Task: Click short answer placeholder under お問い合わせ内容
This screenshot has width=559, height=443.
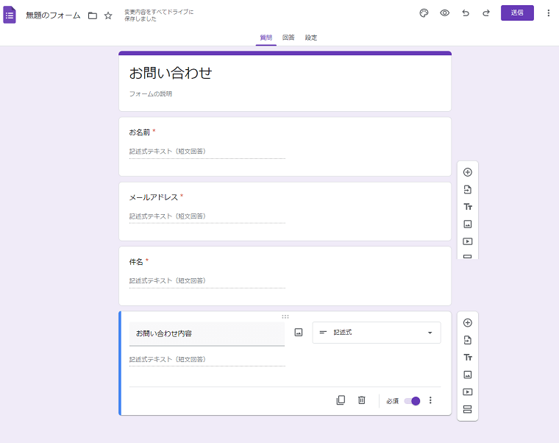Action: pyautogui.click(x=168, y=359)
